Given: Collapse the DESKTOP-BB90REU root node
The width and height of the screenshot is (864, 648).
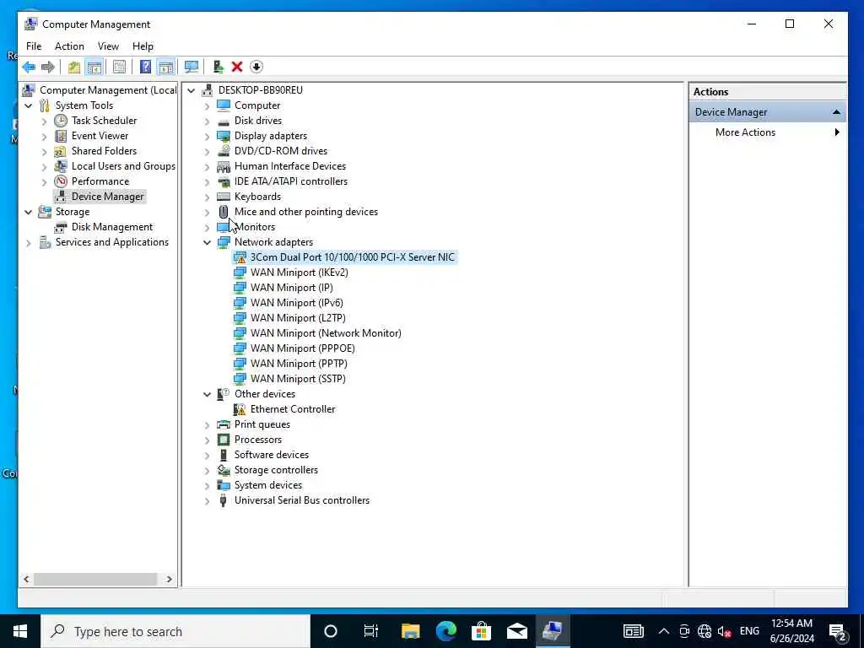Looking at the screenshot, I should 192,90.
